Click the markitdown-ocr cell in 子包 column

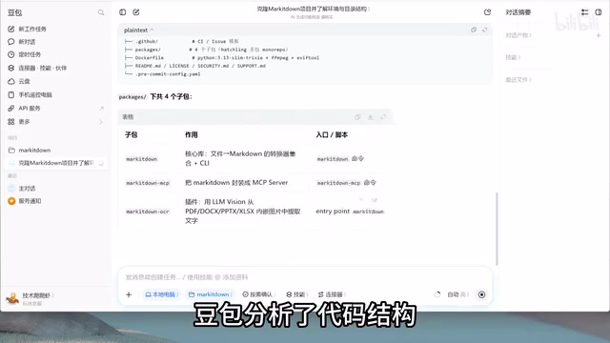pos(148,212)
